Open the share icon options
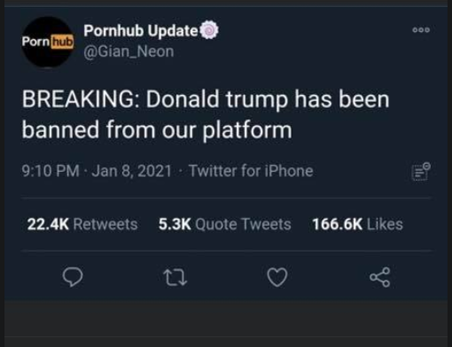Viewport: 452px width, 347px height. coord(380,277)
